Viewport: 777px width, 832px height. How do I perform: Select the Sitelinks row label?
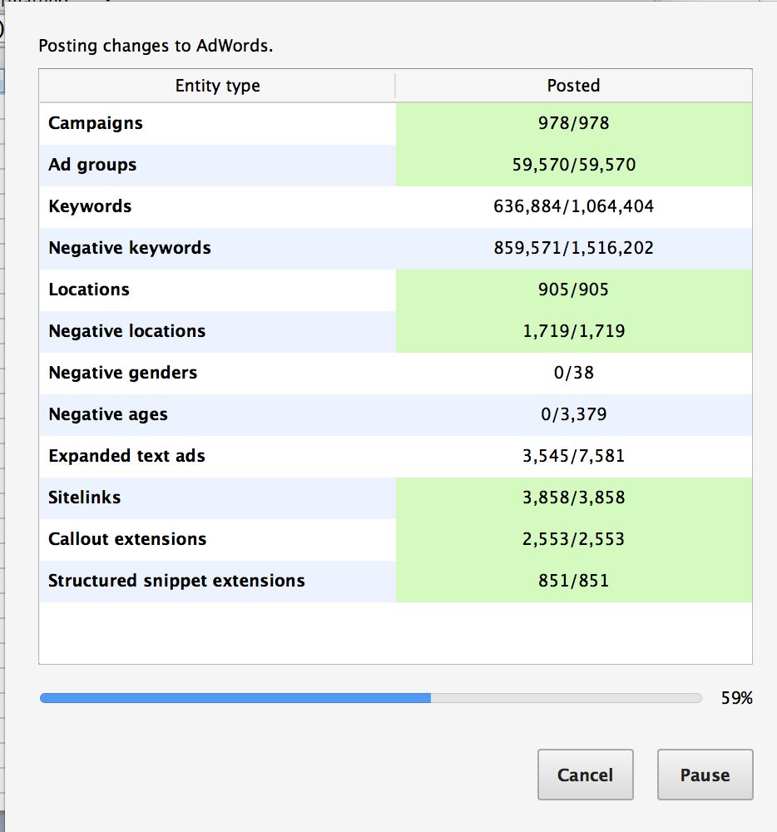tap(84, 498)
